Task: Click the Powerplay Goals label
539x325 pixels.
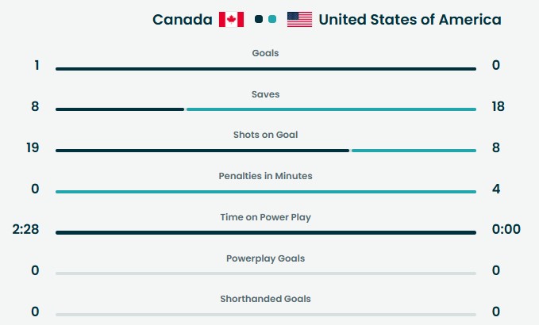Action: [265, 258]
